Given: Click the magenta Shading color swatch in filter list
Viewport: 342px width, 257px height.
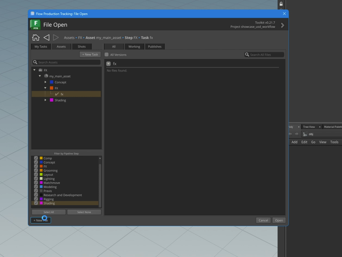Looking at the screenshot, I should pos(41,203).
